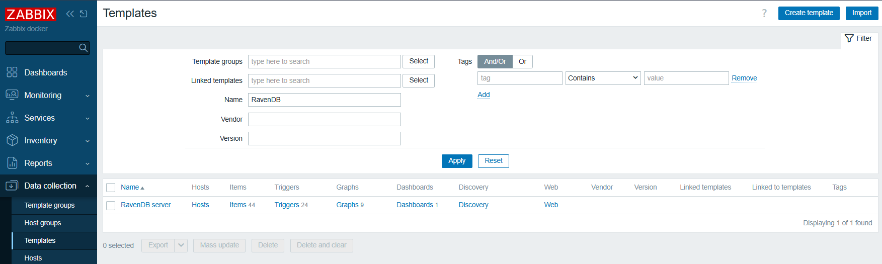882x264 pixels.
Task: Open Templates submenu item
Action: (x=40, y=240)
